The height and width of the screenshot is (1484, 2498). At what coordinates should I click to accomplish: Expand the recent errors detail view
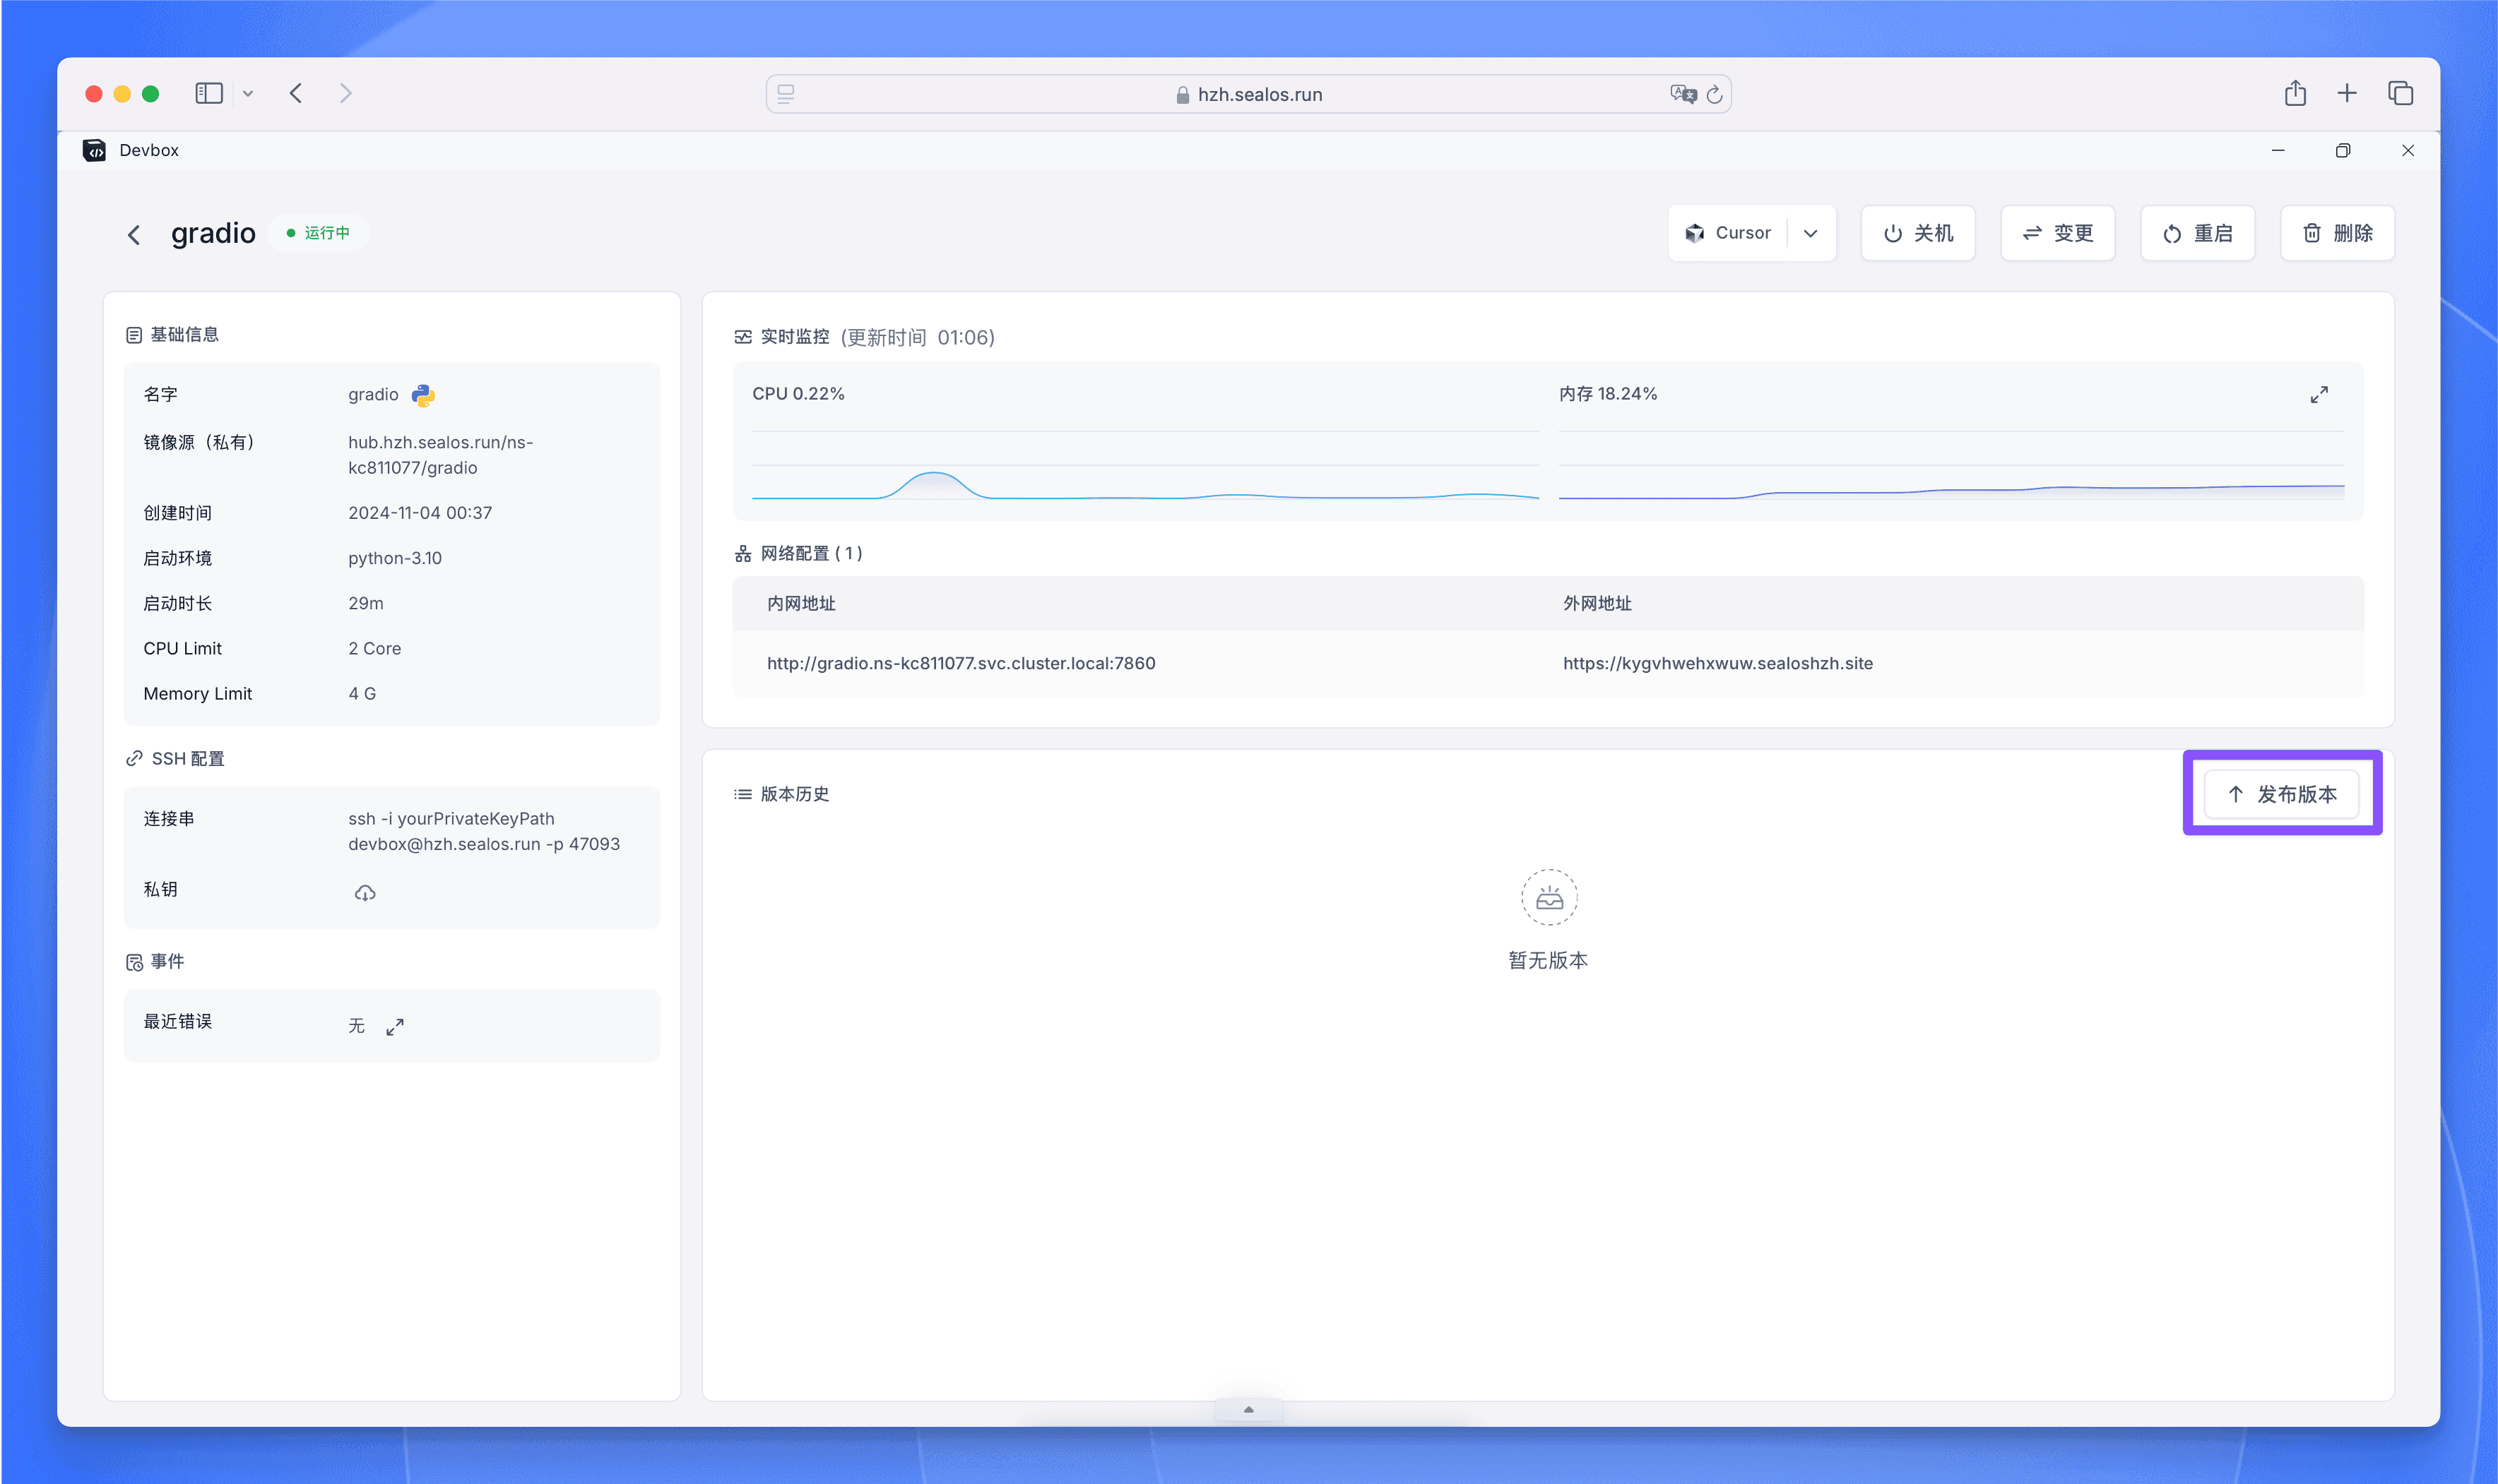click(395, 1026)
